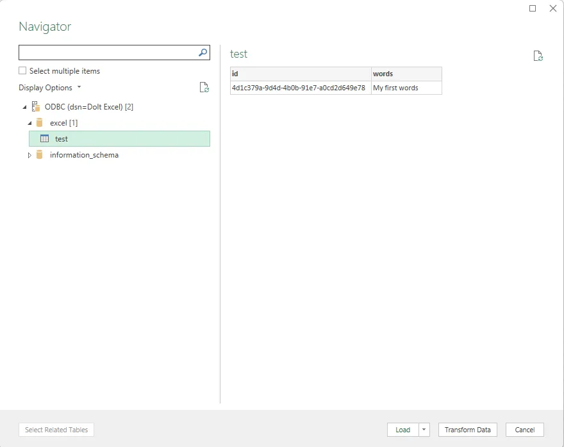Refresh the preview using the icon near test

[537, 56]
